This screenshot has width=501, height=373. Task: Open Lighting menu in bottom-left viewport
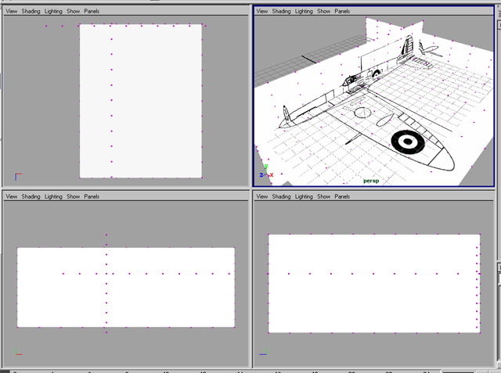(x=53, y=196)
